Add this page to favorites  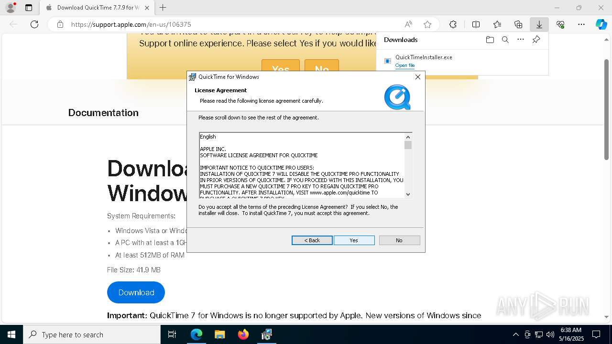click(427, 24)
